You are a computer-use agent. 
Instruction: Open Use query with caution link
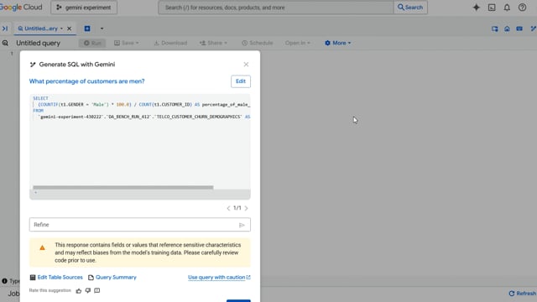click(x=219, y=278)
